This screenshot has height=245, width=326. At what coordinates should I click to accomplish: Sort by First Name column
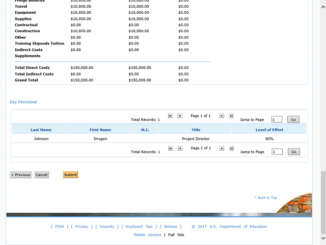[100, 130]
